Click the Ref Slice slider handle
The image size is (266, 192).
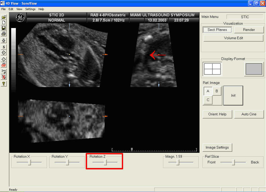tap(234, 162)
